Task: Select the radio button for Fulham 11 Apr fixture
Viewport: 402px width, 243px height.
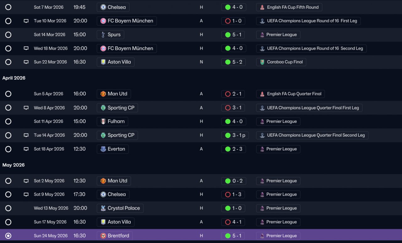Action: [8, 122]
